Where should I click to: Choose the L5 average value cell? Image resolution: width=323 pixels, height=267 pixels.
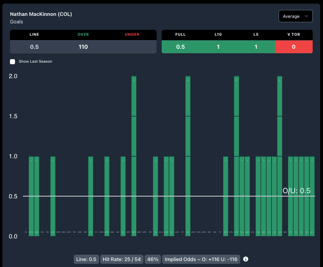click(256, 47)
